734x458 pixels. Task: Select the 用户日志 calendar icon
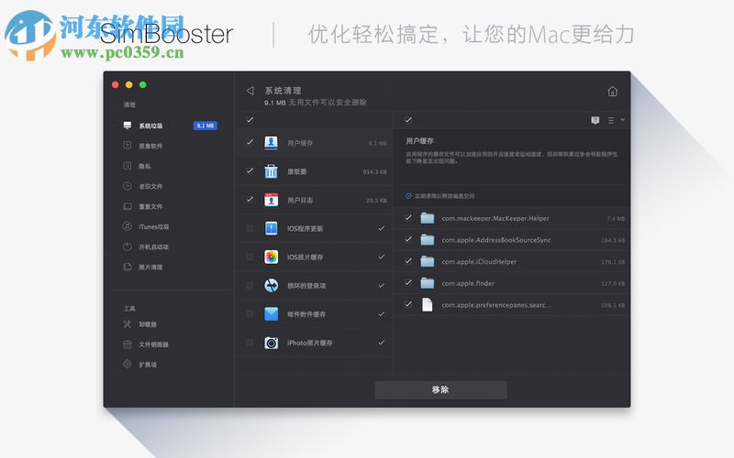click(271, 200)
